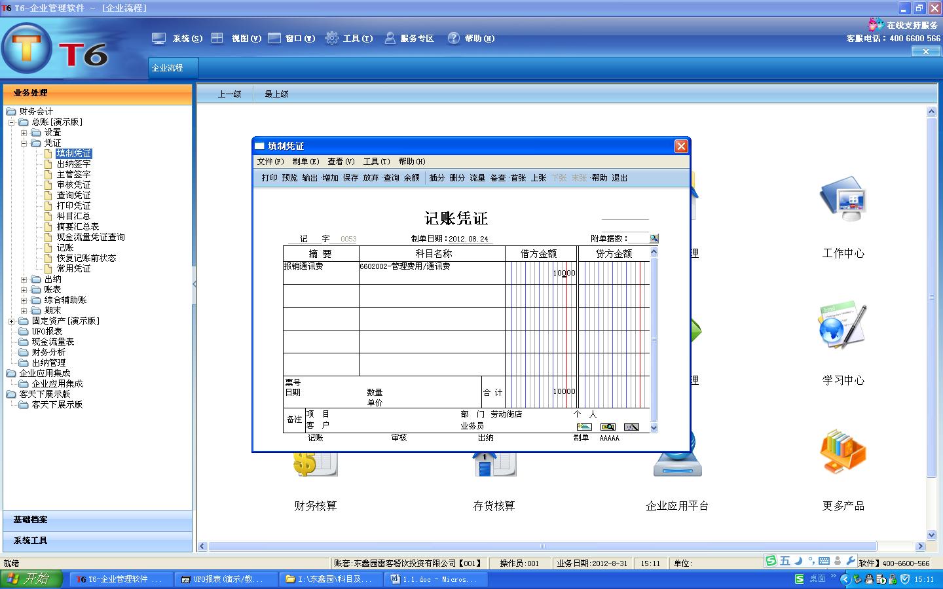Click the 打印 button on the voucher toolbar
The height and width of the screenshot is (589, 943).
click(268, 177)
